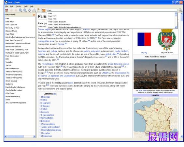Image resolution: width=184 pixels, height=147 pixels.
Task: Select the first 'Paris' autocomplete suggestion
Action: coord(50,13)
